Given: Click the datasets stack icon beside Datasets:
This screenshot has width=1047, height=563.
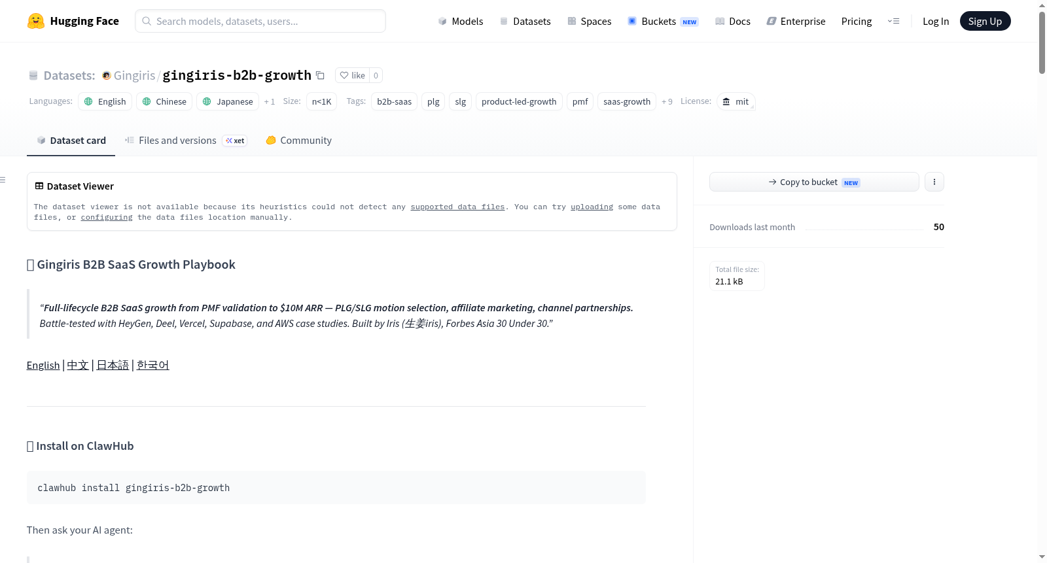Looking at the screenshot, I should 33,75.
